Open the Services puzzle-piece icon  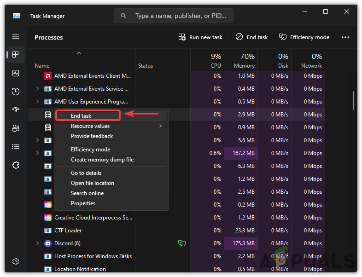coord(16,165)
